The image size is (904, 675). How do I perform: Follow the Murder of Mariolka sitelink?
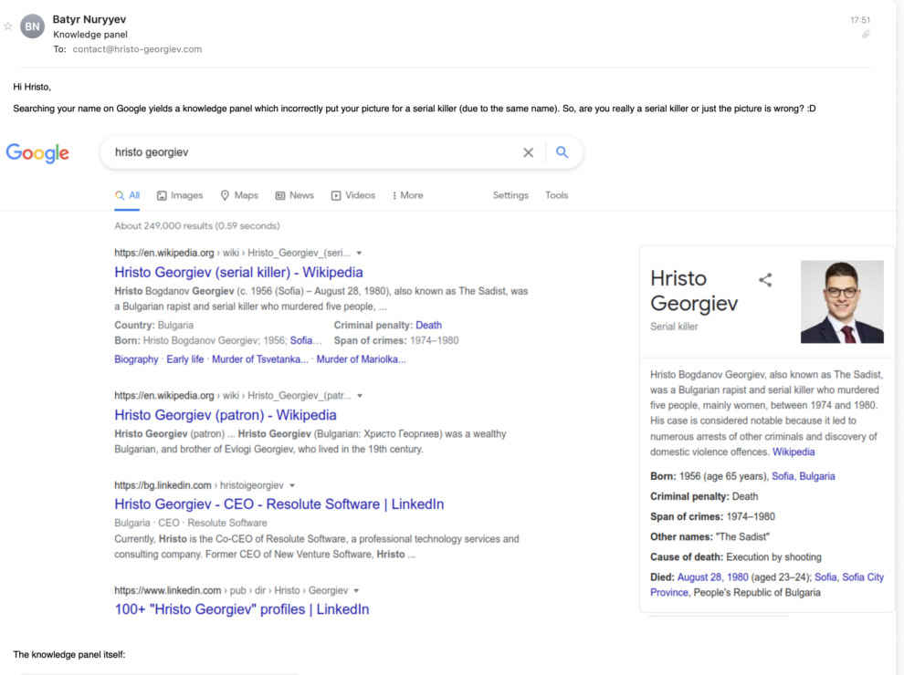click(361, 359)
